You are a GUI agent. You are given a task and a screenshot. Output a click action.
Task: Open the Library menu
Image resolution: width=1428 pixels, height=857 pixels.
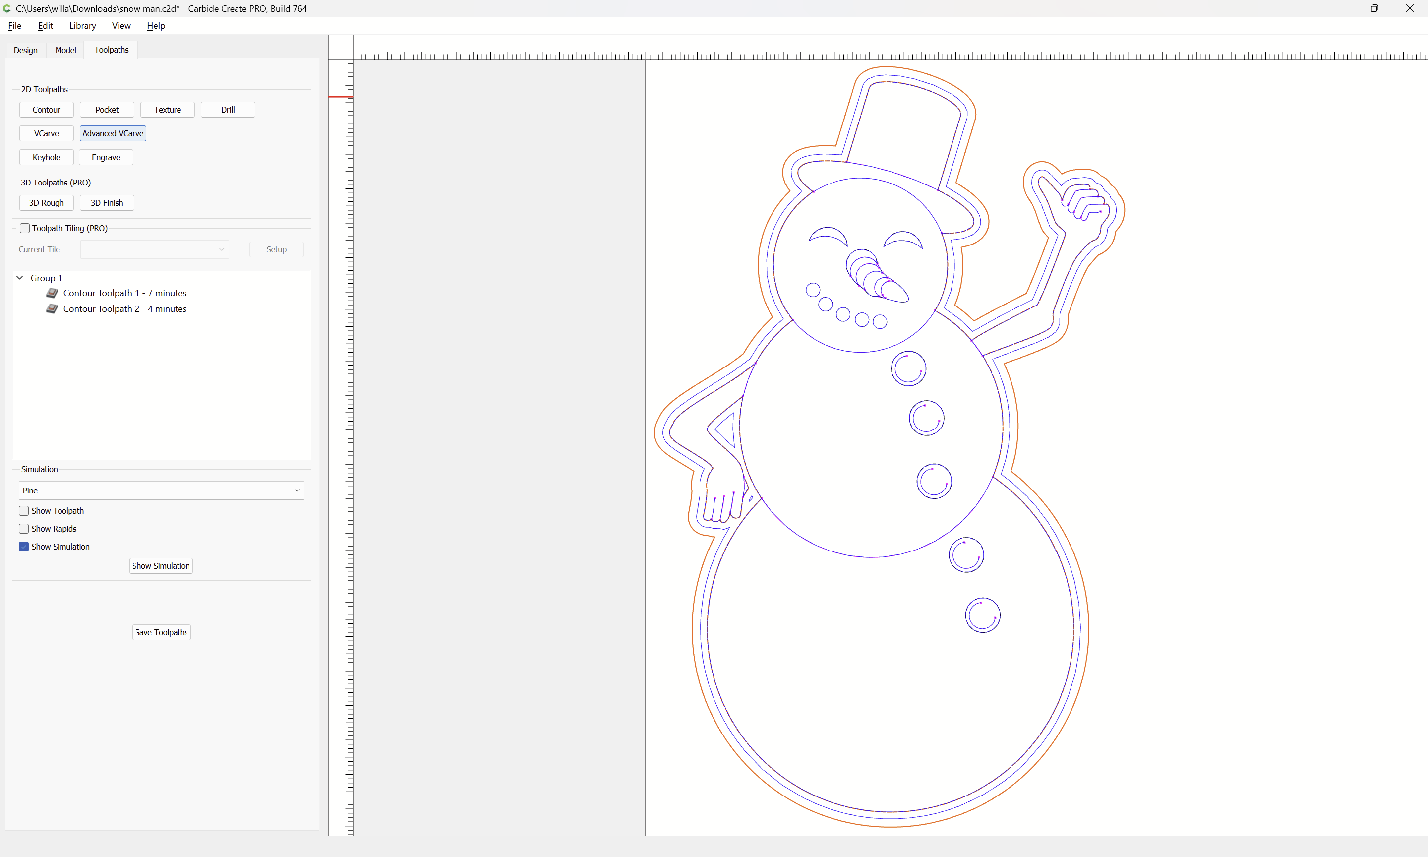[82, 25]
